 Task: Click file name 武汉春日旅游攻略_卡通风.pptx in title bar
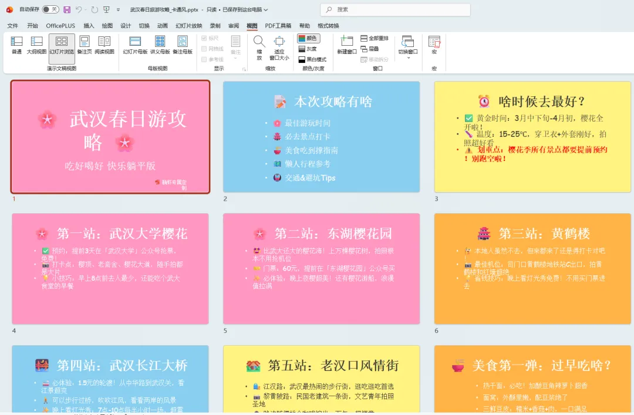tap(164, 9)
